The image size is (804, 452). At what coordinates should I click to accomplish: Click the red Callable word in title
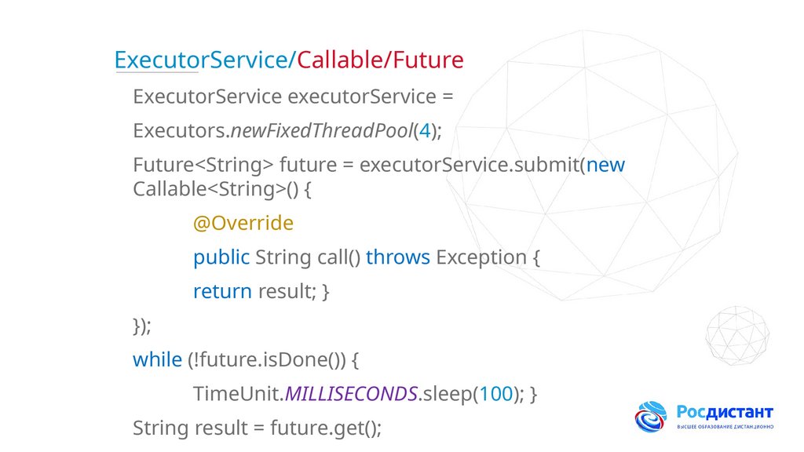click(341, 60)
